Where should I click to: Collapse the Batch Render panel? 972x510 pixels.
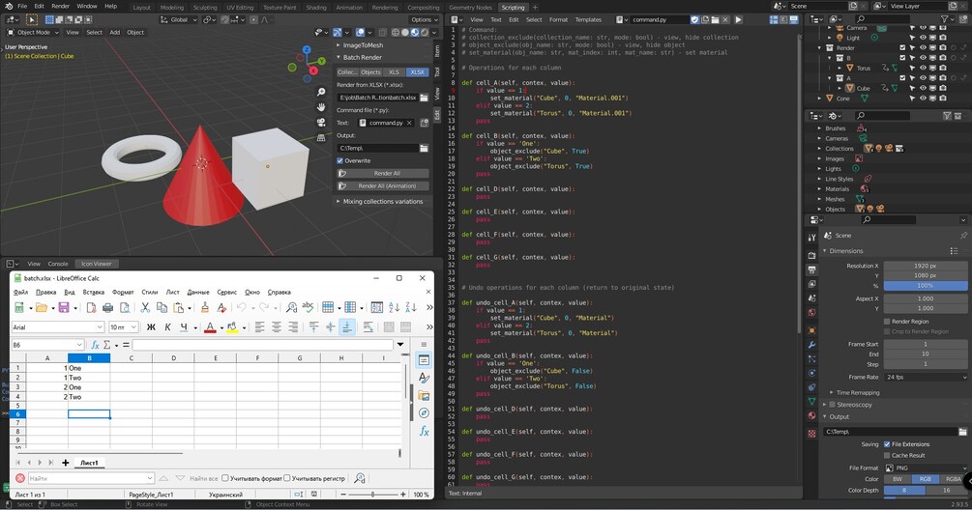click(339, 57)
